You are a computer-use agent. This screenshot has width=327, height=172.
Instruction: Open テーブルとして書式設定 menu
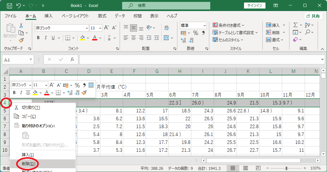click(x=235, y=33)
